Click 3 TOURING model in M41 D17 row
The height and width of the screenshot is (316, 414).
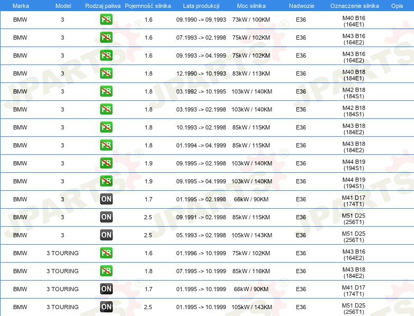point(62,289)
